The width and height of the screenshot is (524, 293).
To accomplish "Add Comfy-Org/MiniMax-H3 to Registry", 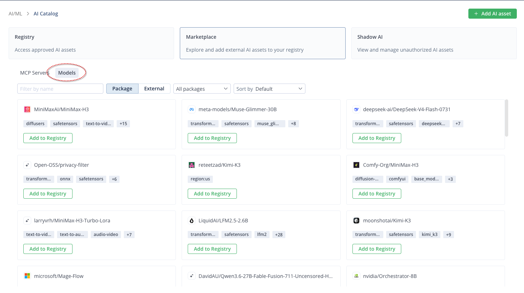I will 377,194.
